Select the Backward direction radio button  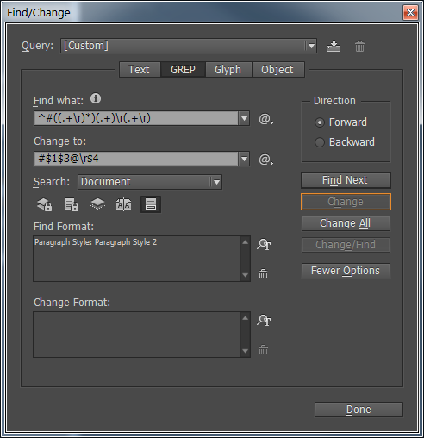pyautogui.click(x=320, y=142)
